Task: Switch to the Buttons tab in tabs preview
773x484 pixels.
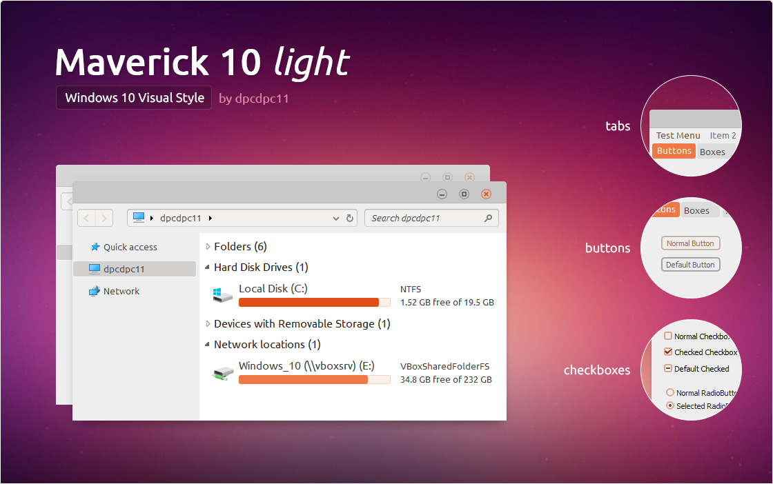Action: point(674,151)
